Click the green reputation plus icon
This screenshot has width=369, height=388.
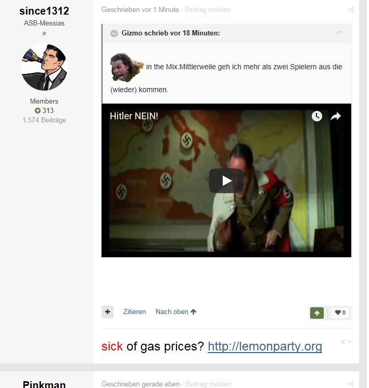pos(37,110)
